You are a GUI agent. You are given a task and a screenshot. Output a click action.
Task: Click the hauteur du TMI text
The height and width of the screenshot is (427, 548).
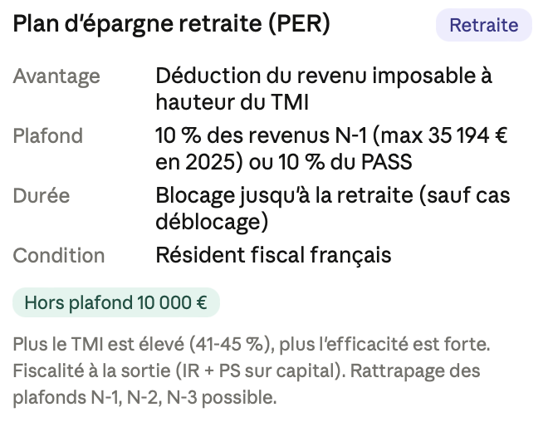tap(232, 102)
